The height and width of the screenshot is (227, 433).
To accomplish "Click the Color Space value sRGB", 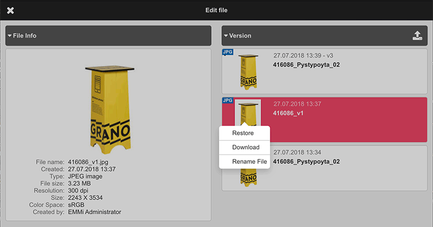I will coord(76,205).
